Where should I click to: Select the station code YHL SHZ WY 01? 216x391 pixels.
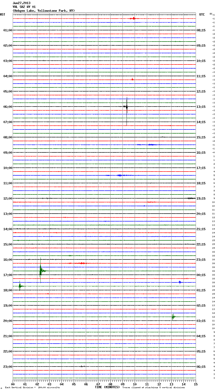[x=24, y=7]
